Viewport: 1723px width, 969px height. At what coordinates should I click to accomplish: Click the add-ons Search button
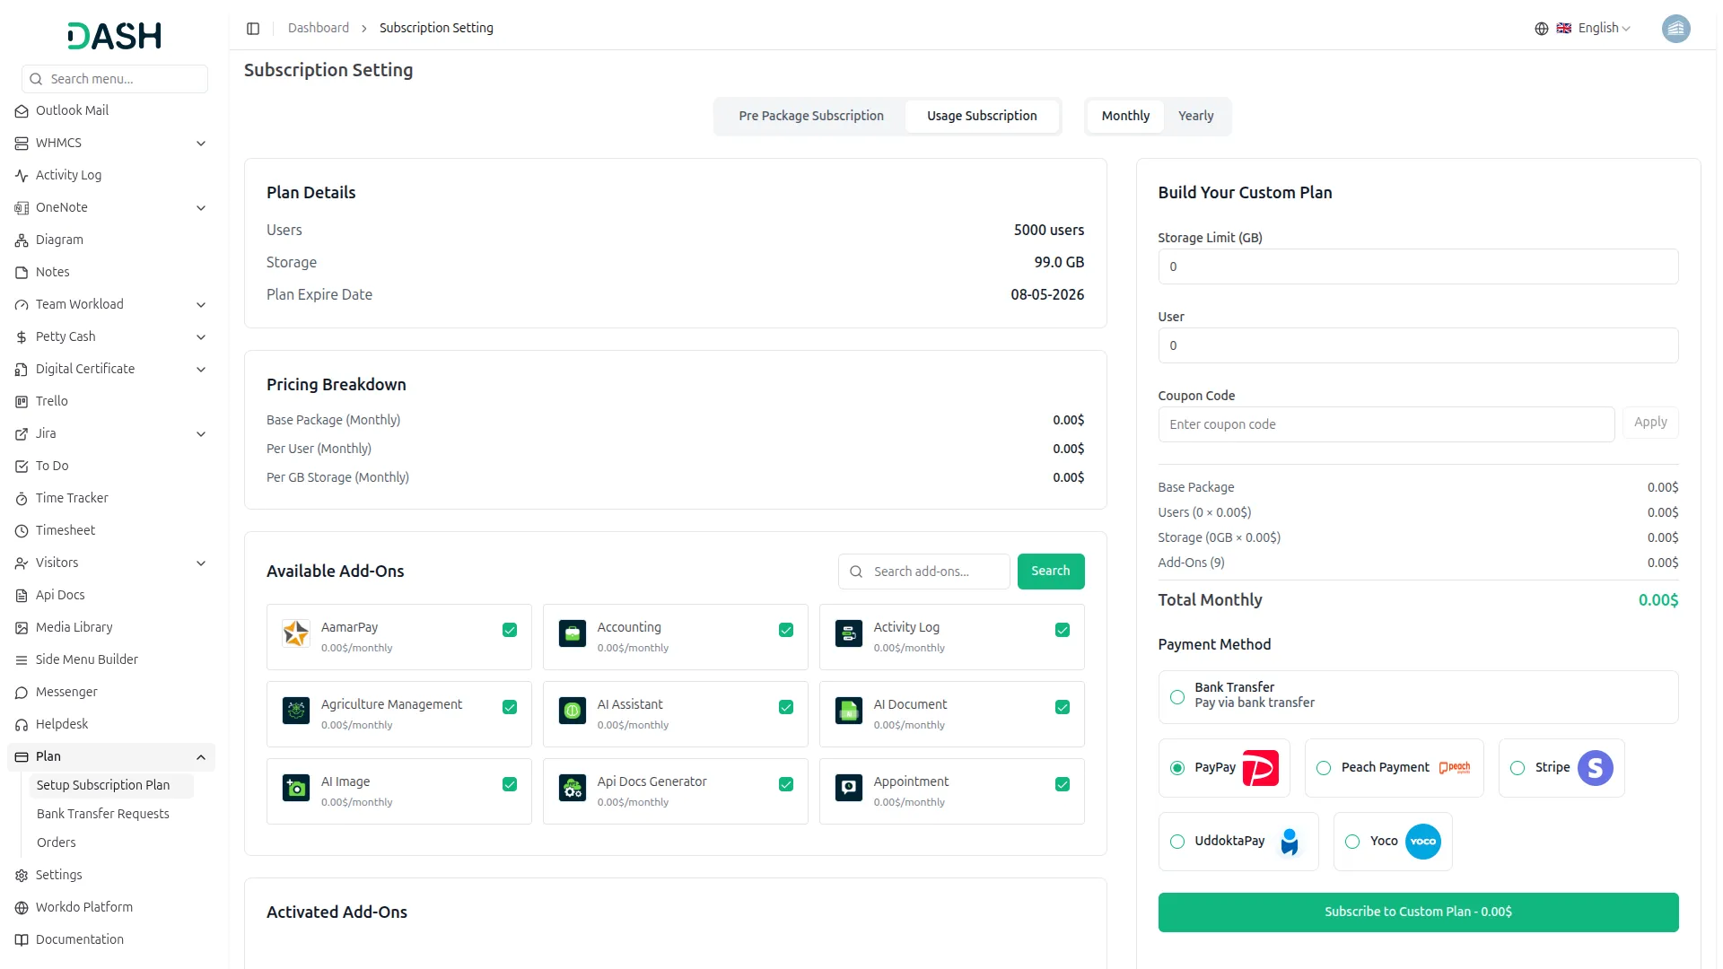1050,572
